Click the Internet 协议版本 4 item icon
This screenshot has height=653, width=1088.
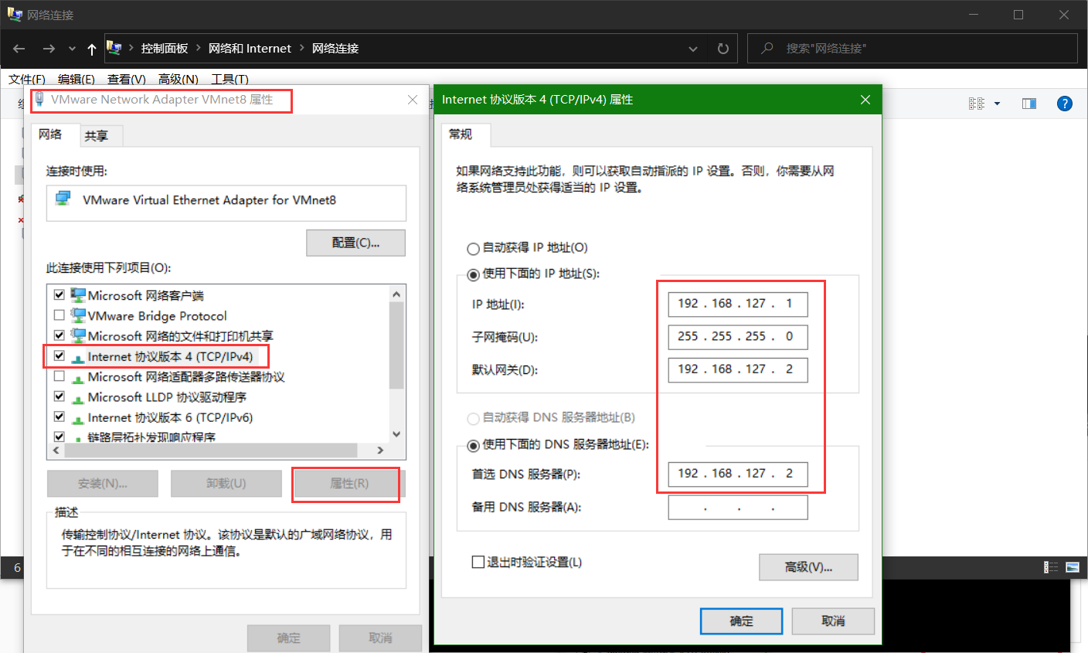click(78, 357)
